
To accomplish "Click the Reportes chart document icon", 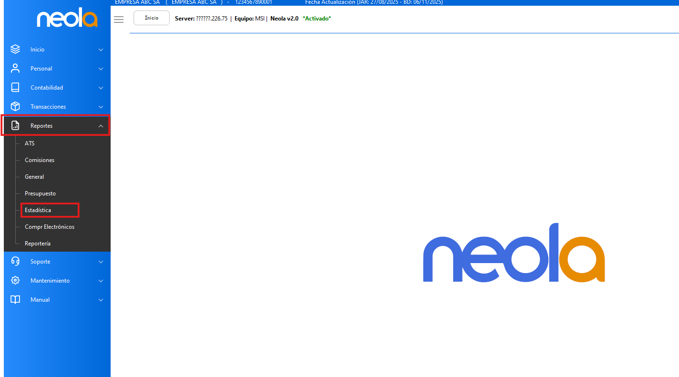I will 15,126.
